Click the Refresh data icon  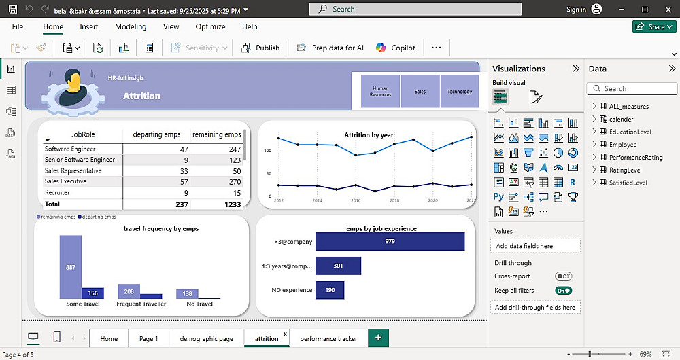pos(98,48)
